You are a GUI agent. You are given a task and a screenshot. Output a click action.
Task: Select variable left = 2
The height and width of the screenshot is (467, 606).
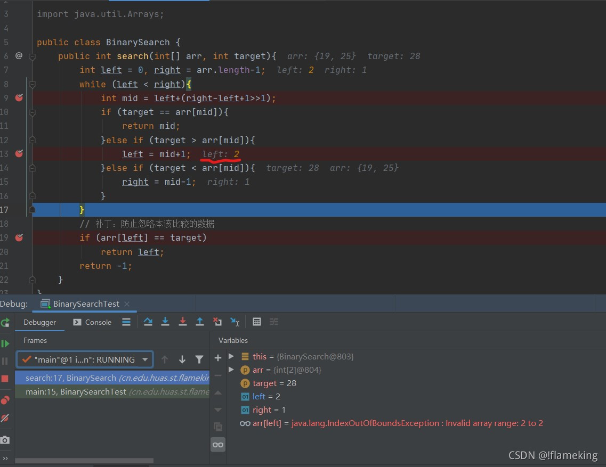(x=266, y=396)
